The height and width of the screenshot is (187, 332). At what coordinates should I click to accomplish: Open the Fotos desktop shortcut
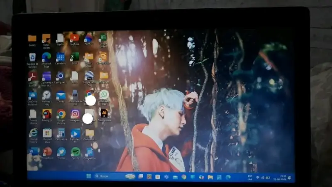point(75,77)
